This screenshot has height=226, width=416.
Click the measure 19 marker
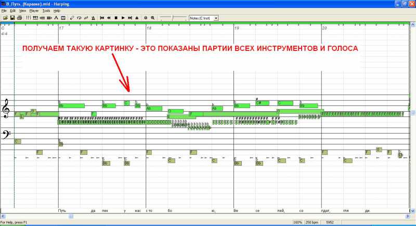(x=237, y=28)
